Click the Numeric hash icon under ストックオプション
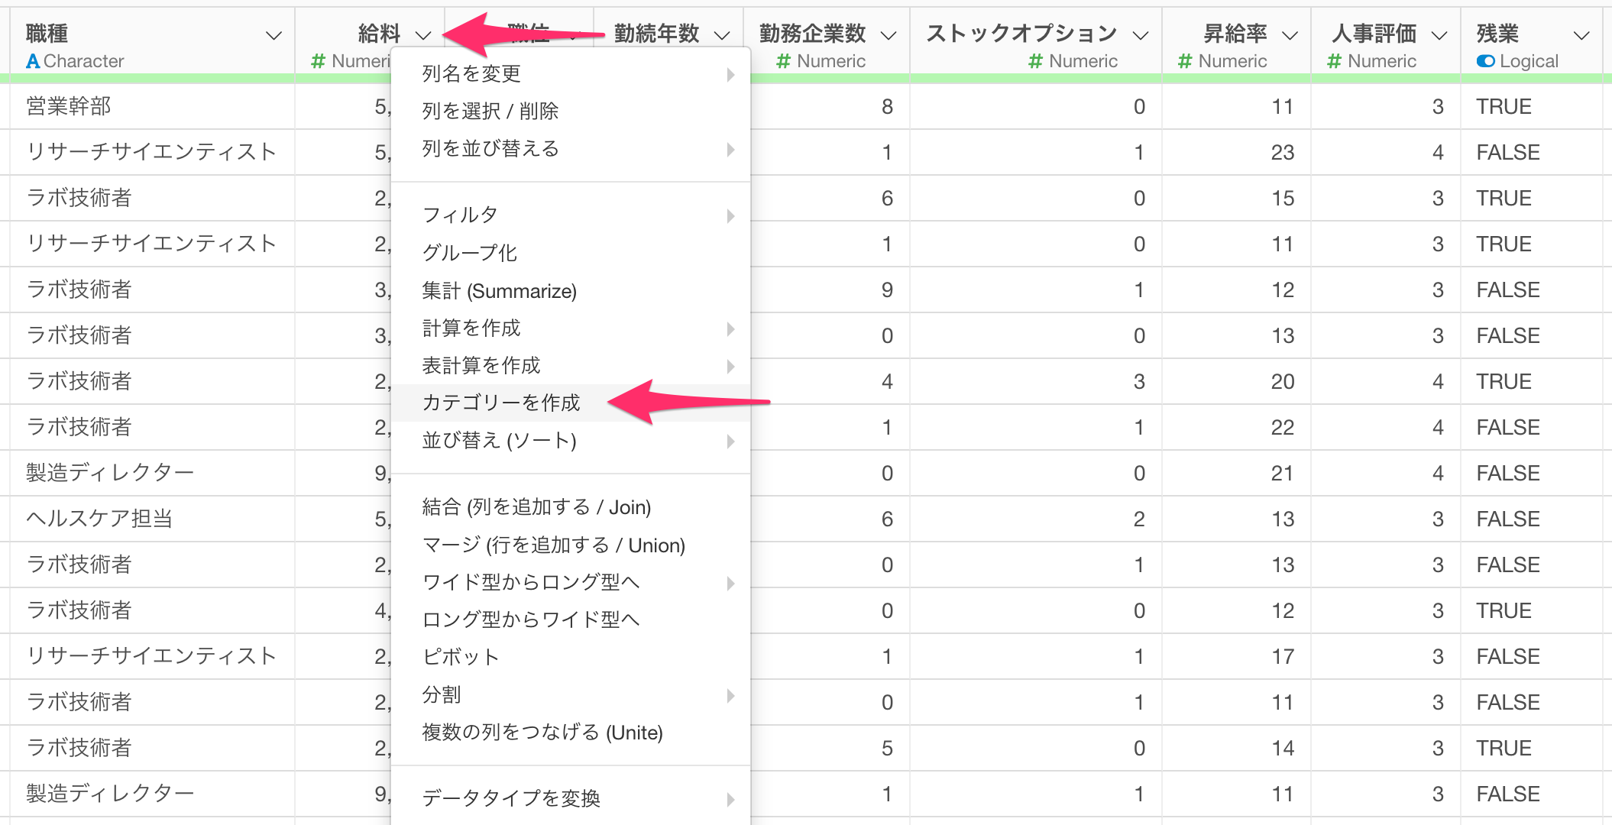Viewport: 1612px width, 825px height. (x=1035, y=61)
